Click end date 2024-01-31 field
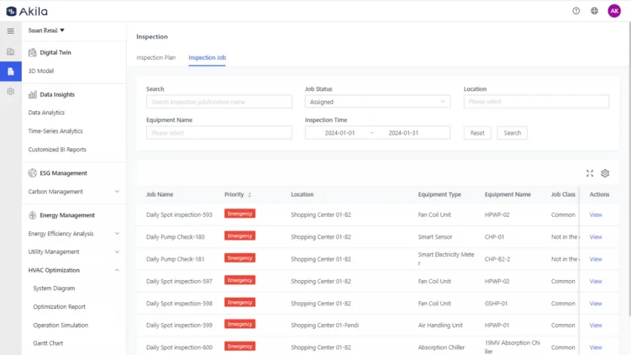Image resolution: width=631 pixels, height=355 pixels. pos(403,133)
